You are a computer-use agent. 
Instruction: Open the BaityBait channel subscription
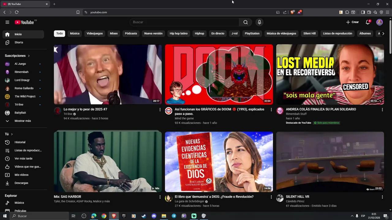[x=23, y=113]
